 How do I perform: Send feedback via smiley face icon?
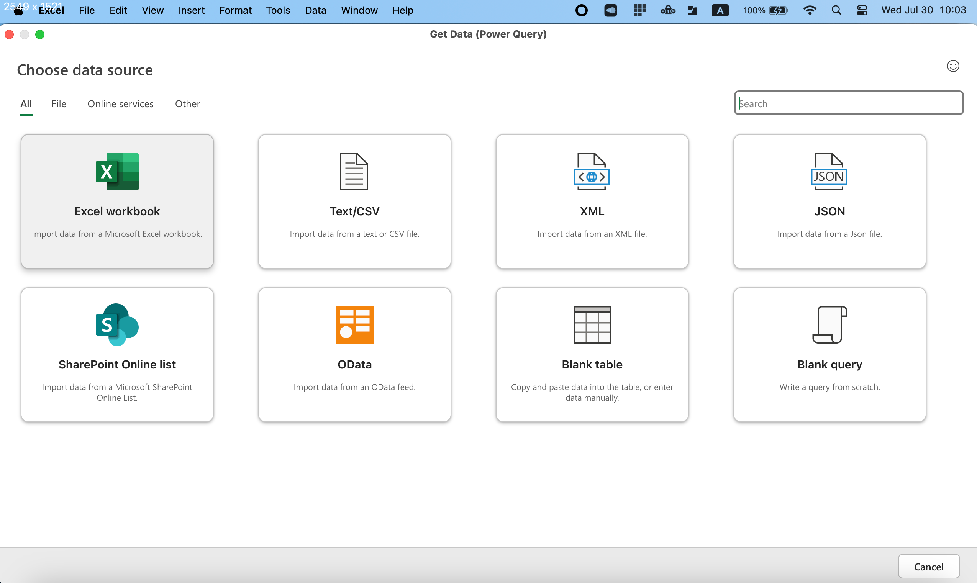(952, 66)
